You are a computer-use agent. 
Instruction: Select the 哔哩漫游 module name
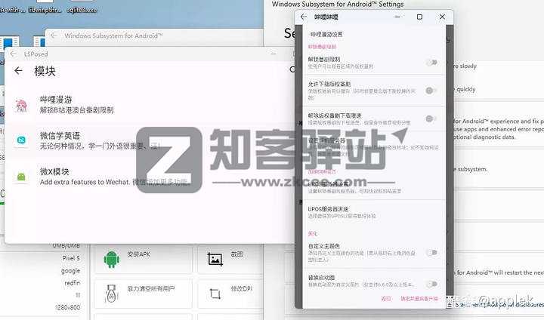click(x=56, y=100)
